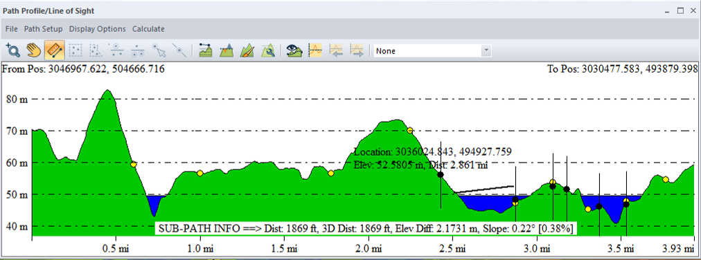
Task: Click the yellow marker on 70 m peak
Action: pyautogui.click(x=410, y=130)
